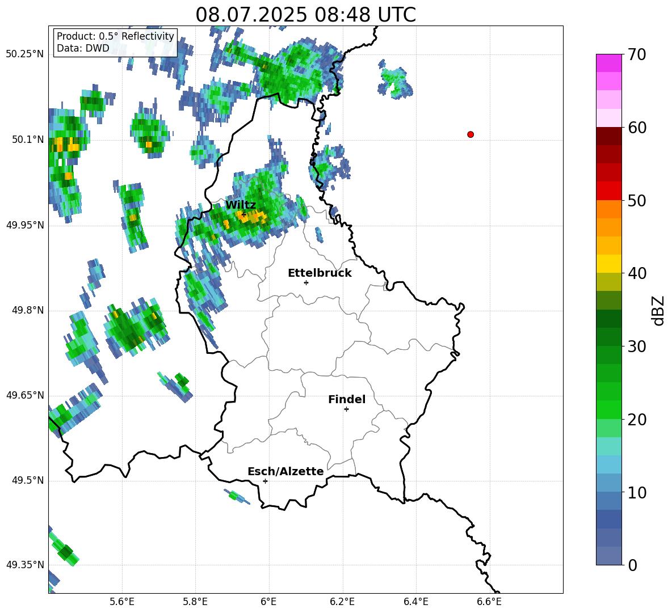The width and height of the screenshot is (672, 613).
Task: Click the slate-blue swatch at colorbar bottom
Action: point(608,556)
